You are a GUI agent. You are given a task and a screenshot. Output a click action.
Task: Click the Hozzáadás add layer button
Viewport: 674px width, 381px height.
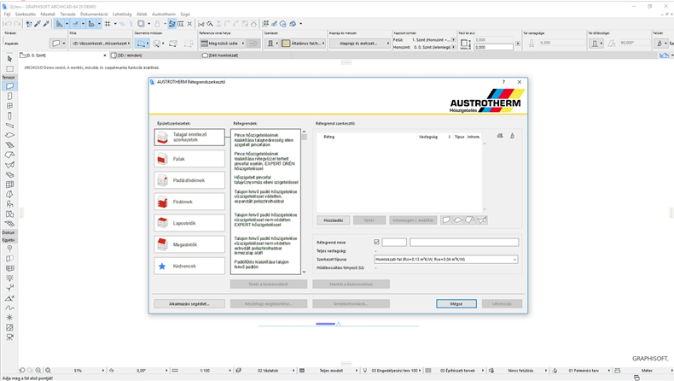click(333, 220)
